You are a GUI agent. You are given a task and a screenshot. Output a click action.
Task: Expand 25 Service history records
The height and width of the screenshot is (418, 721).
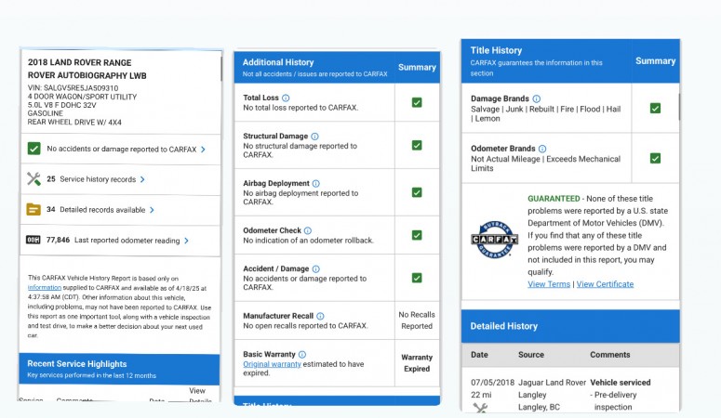(x=96, y=179)
